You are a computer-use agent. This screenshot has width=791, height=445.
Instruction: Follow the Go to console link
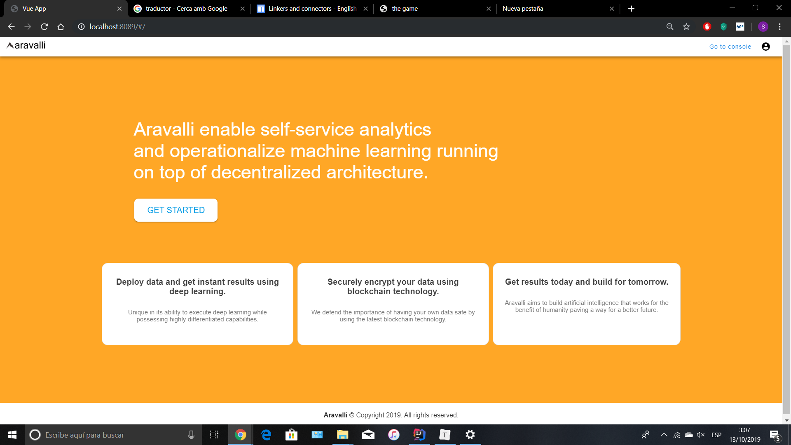pyautogui.click(x=730, y=47)
